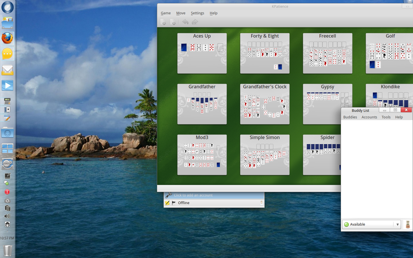
Task: Open the Available status dropdown in Buddy List
Action: click(x=371, y=224)
